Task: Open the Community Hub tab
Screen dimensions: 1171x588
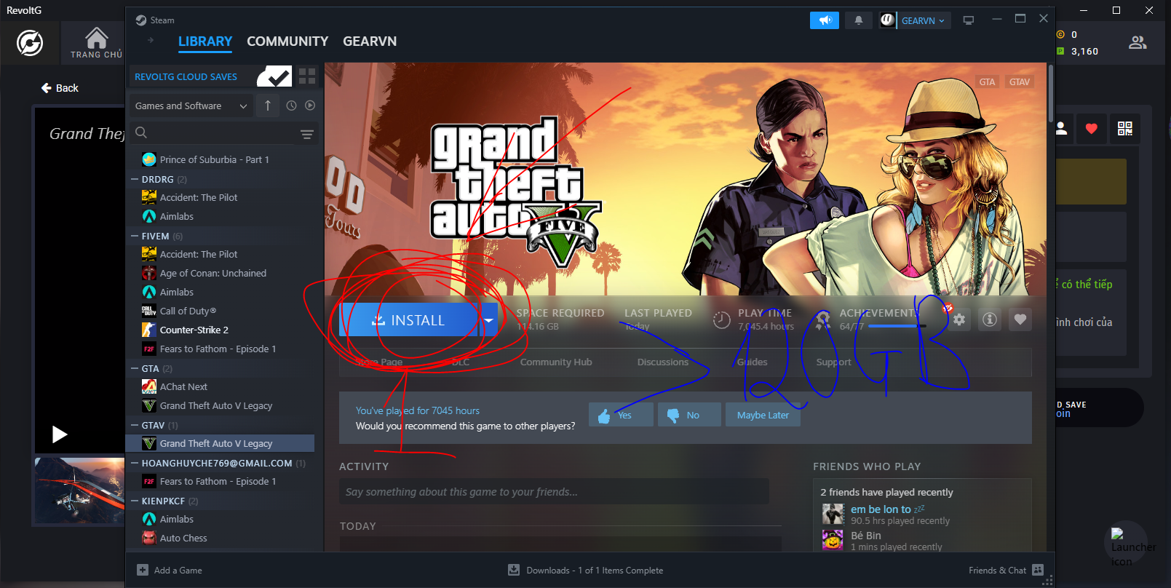Action: click(x=556, y=362)
